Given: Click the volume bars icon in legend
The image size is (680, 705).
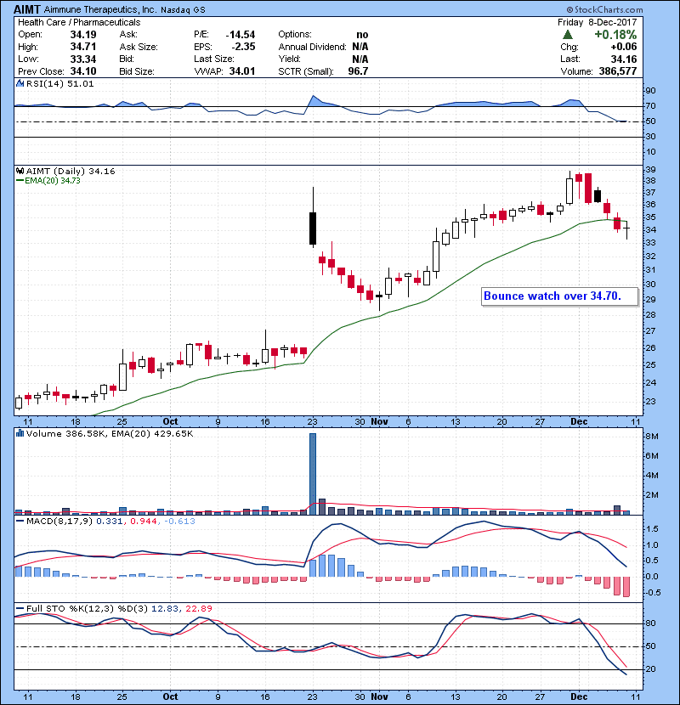Looking at the screenshot, I should point(20,433).
